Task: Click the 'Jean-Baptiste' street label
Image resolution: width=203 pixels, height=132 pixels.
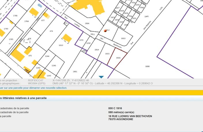Action: (147, 25)
